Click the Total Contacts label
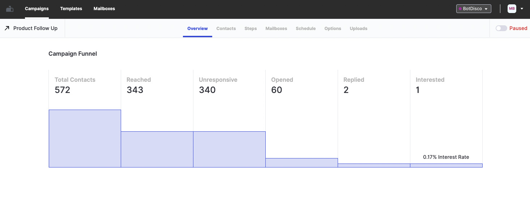This screenshot has height=212, width=530. 75,80
